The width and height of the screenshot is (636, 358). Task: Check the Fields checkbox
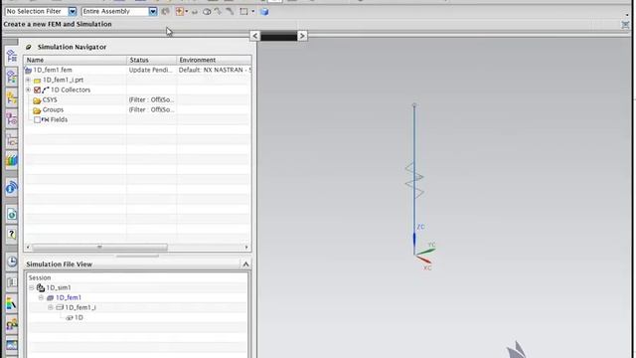click(38, 119)
